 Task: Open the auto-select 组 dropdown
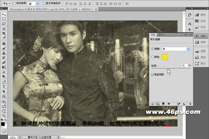37,4
